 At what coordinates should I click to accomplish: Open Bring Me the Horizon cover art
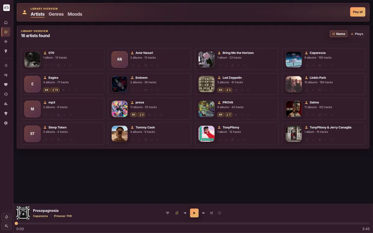pos(206,59)
